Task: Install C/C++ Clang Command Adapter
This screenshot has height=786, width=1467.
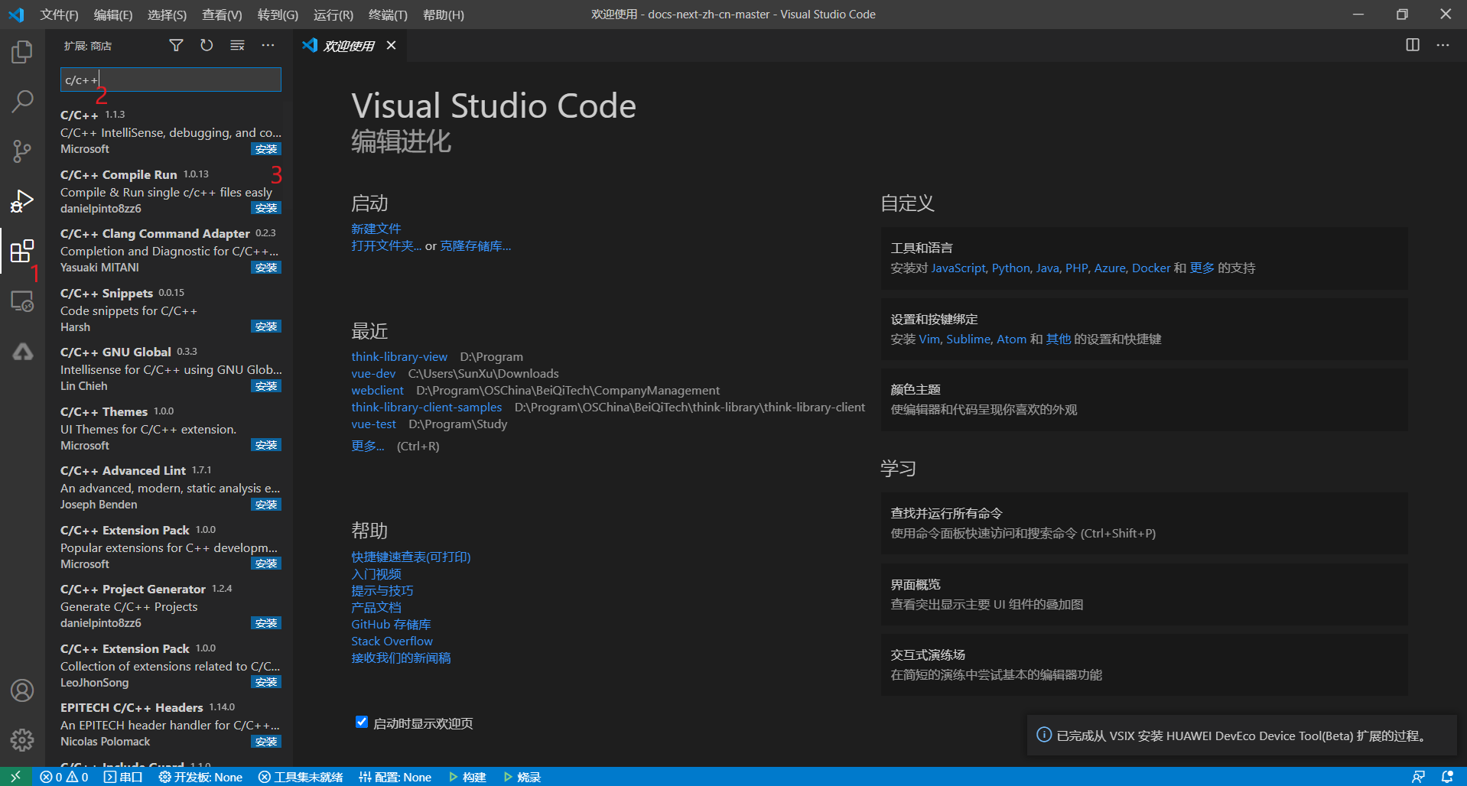Action: point(266,268)
